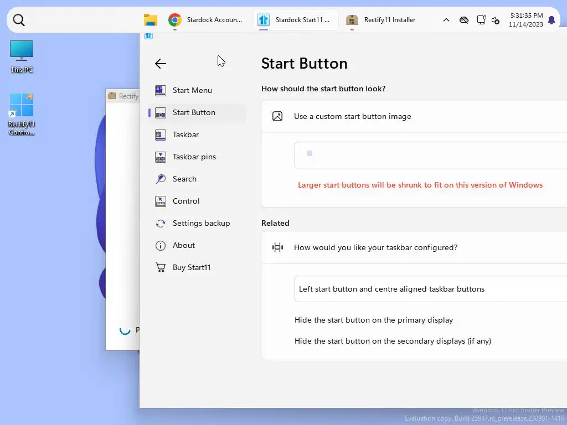Click the About info icon
This screenshot has width=567, height=425.
[161, 245]
